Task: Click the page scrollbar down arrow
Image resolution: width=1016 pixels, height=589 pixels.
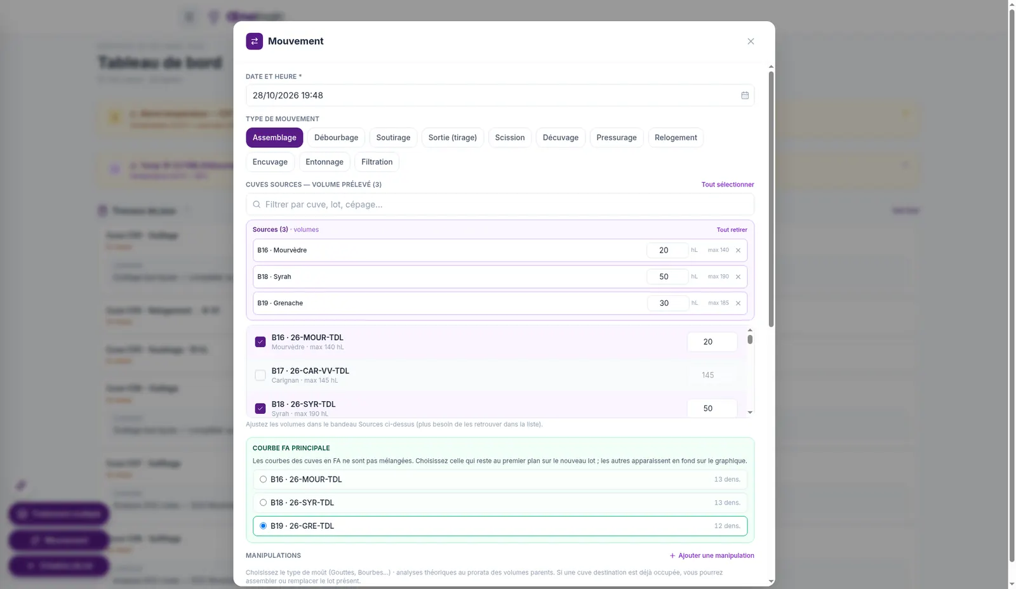Action: [x=1012, y=584]
